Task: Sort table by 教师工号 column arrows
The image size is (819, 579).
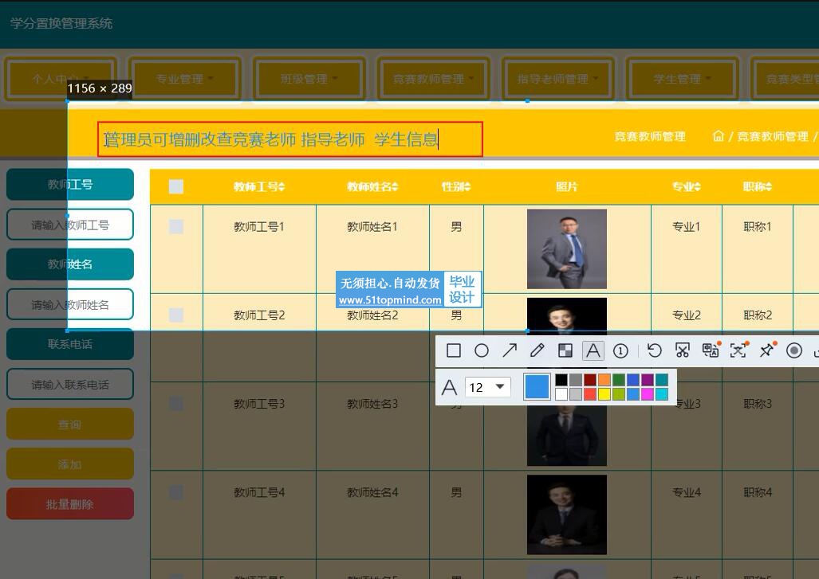Action: (x=282, y=186)
